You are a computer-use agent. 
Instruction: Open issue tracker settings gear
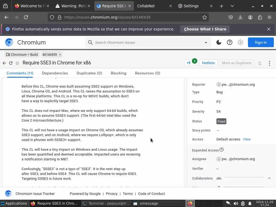(240, 42)
